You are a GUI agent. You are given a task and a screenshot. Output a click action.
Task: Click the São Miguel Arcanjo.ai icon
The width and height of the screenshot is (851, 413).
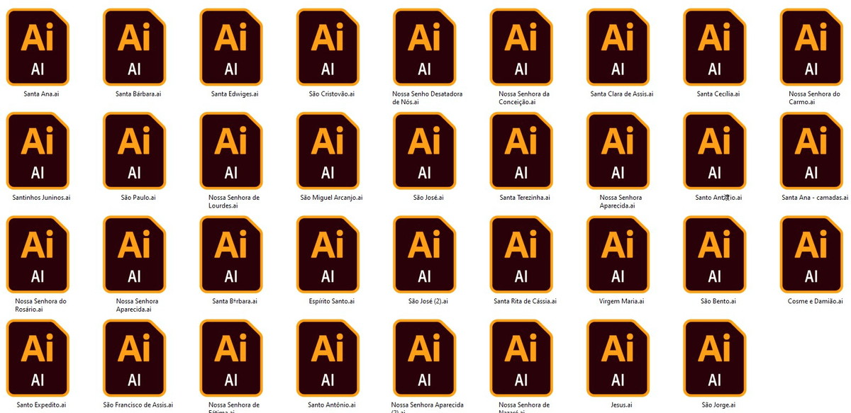tap(328, 151)
